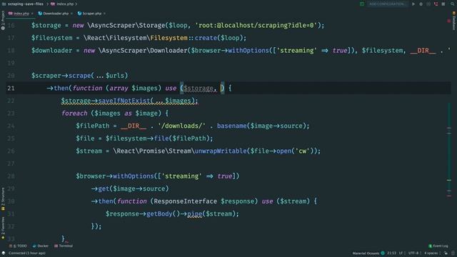This screenshot has height=257, width=457.
Task: Change 4 spaces indent setting
Action: pos(432,253)
